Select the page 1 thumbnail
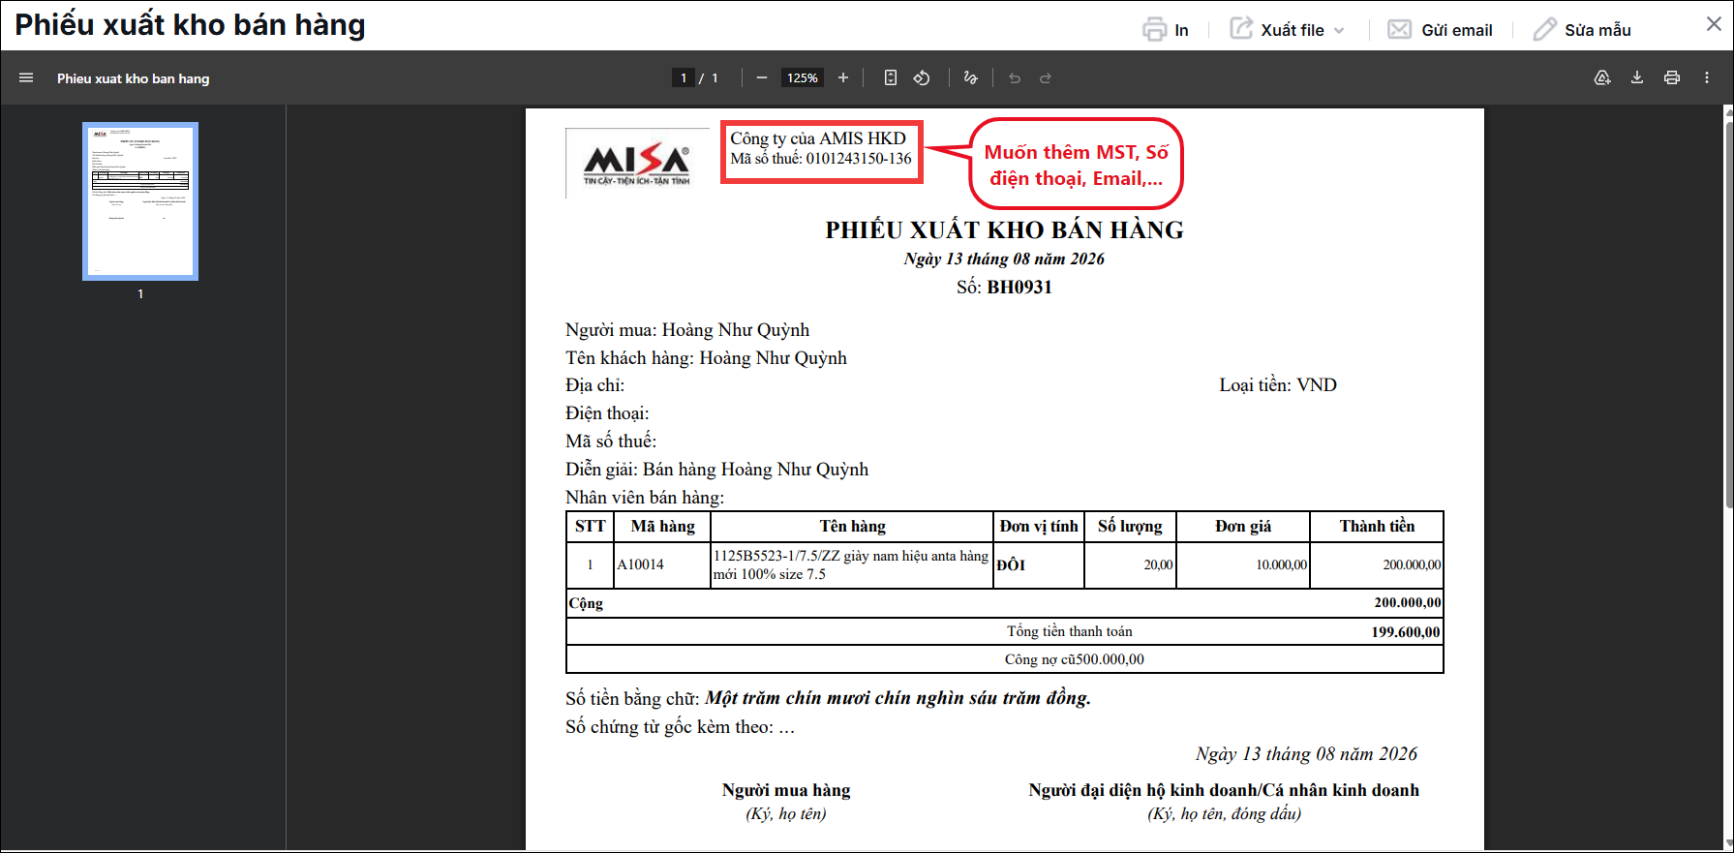Screen dimensions: 1734x853 [140, 201]
